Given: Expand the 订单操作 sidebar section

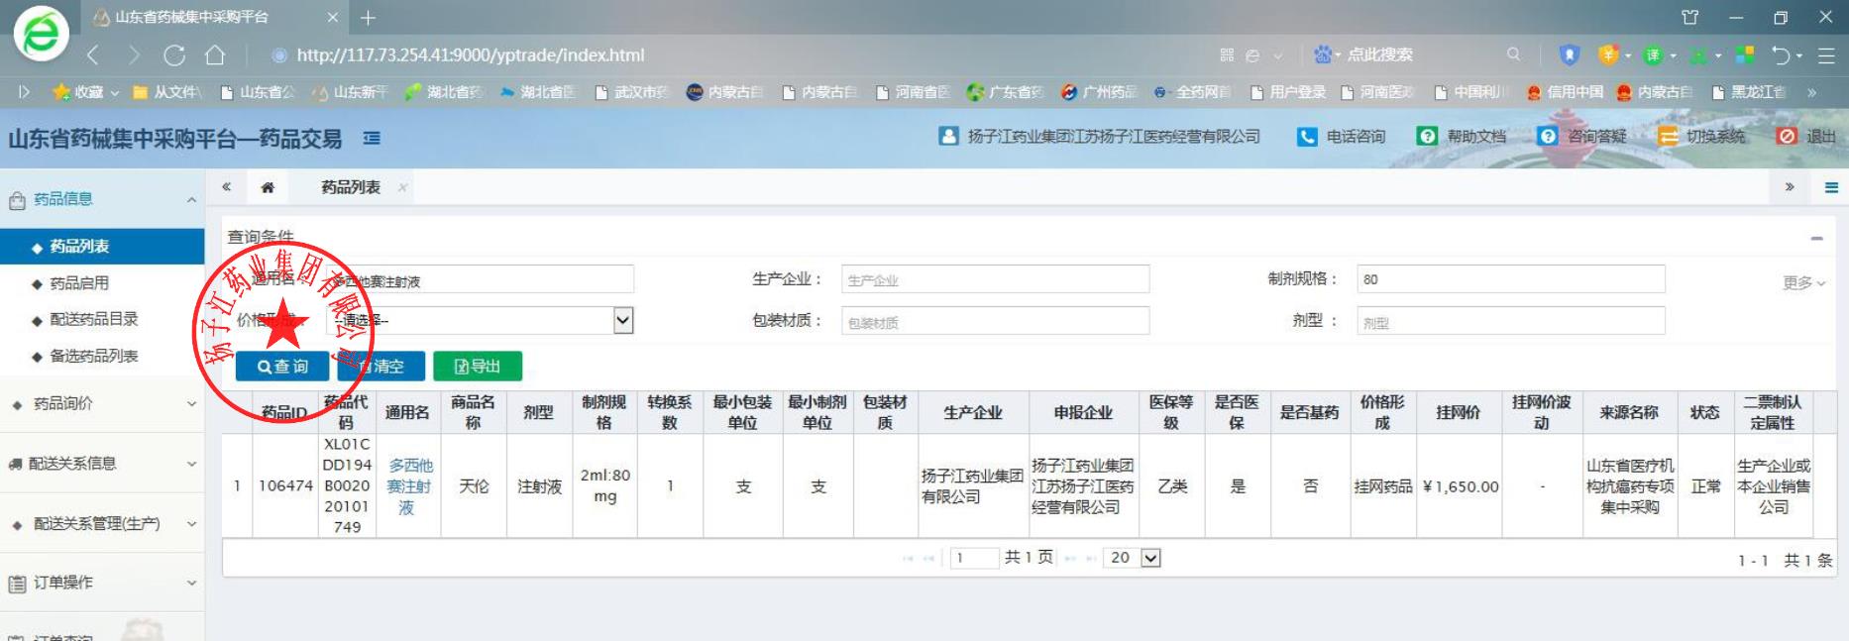Looking at the screenshot, I should tap(102, 584).
